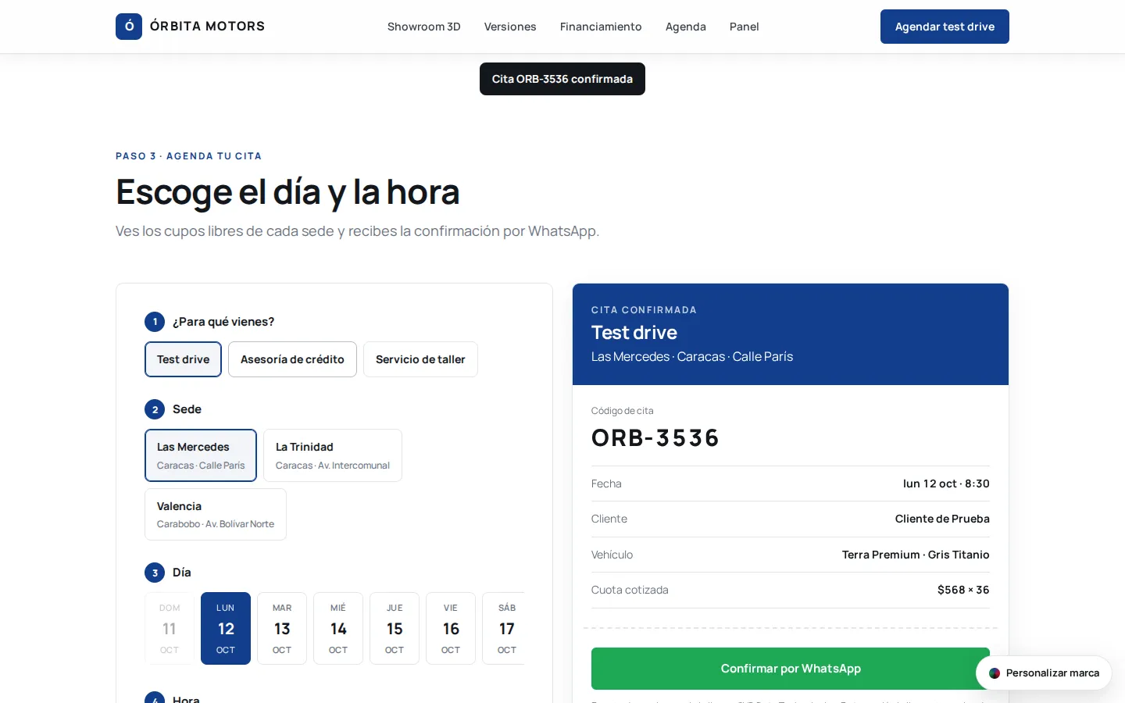Choose Friday 16 Oct day
1125x703 pixels.
(x=451, y=629)
